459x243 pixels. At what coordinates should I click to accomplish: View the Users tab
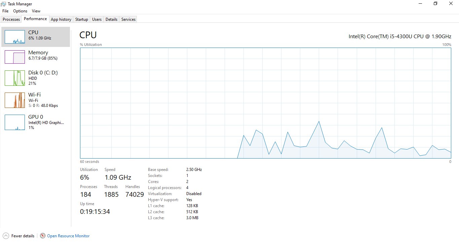pos(97,19)
